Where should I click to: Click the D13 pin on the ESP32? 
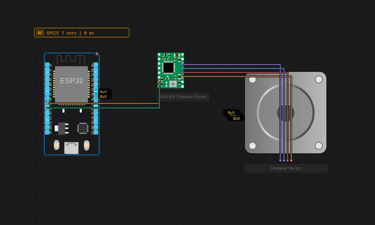click(47, 122)
